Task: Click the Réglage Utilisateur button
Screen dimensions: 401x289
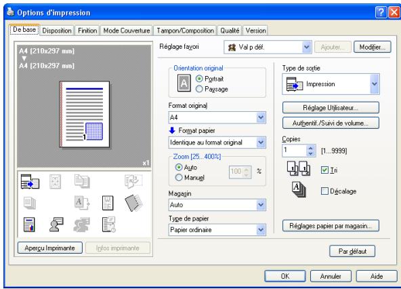Action: pyautogui.click(x=331, y=108)
